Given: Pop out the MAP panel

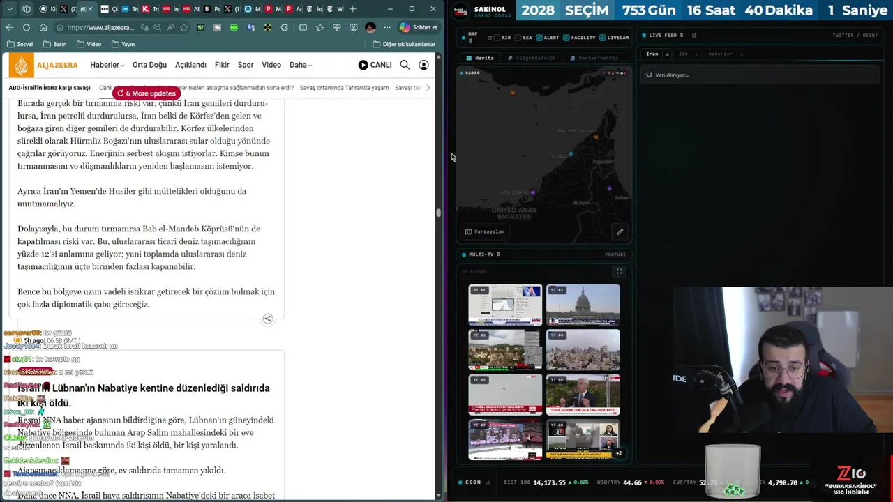Looking at the screenshot, I should (489, 38).
